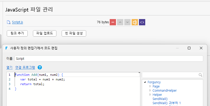
Task: Minimize the code editing dialog
Action: 177,48
